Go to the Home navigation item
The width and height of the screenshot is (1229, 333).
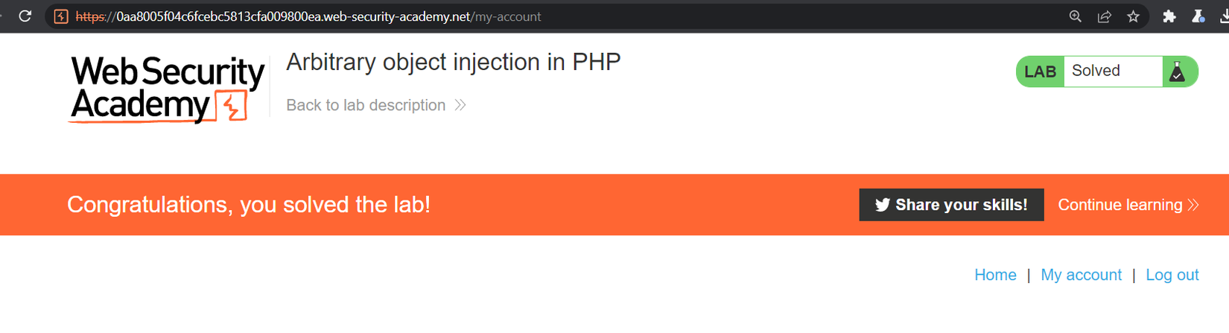click(x=995, y=275)
